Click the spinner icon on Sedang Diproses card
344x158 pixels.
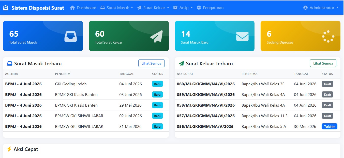pos(328,36)
